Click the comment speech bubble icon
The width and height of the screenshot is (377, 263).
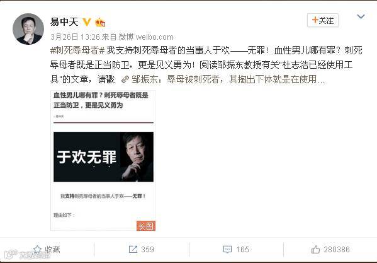pyautogui.click(x=227, y=249)
